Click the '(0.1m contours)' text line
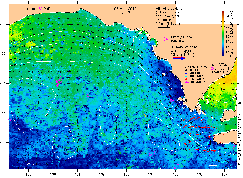The width and height of the screenshot is (243, 178). (167, 12)
